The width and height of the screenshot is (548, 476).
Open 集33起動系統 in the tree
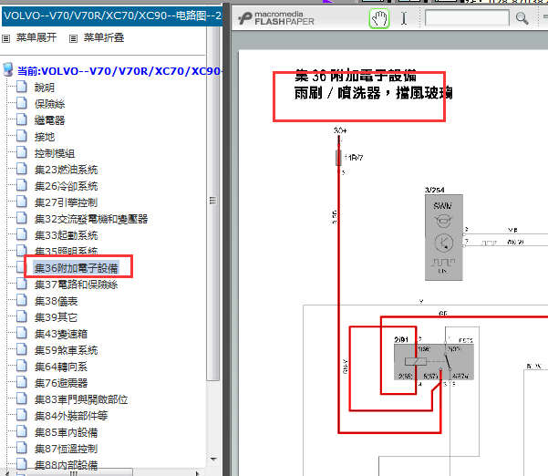point(66,235)
